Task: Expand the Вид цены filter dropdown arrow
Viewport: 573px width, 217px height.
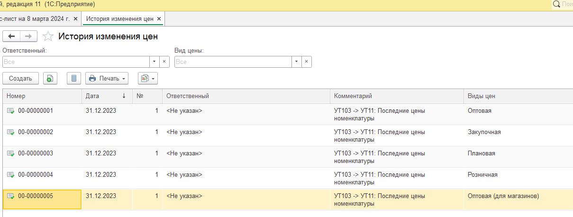Action: [x=296, y=62]
